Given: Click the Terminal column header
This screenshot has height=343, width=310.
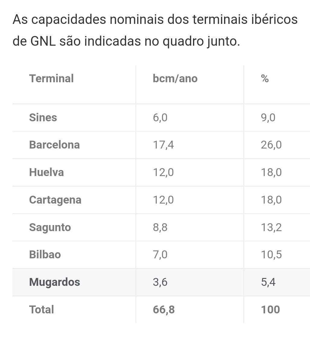Looking at the screenshot, I should pos(51,79).
